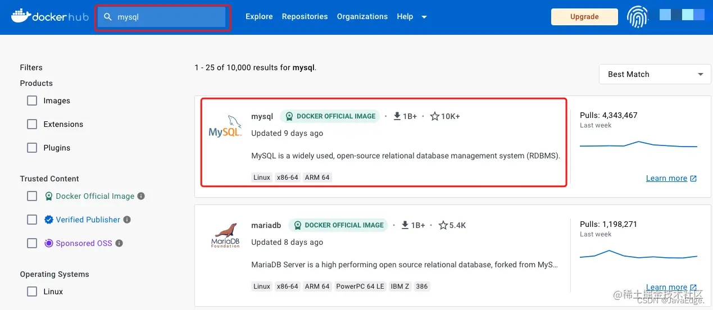This screenshot has width=713, height=310.
Task: Expand the Help menu arrow
Action: point(424,17)
